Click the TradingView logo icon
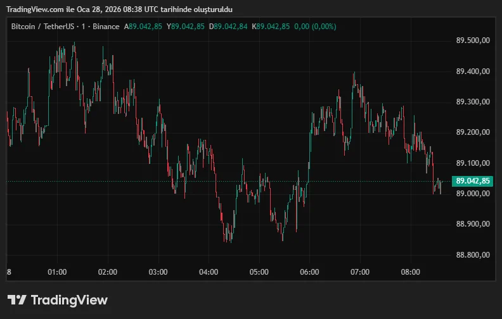The height and width of the screenshot is (319, 502). [x=17, y=300]
